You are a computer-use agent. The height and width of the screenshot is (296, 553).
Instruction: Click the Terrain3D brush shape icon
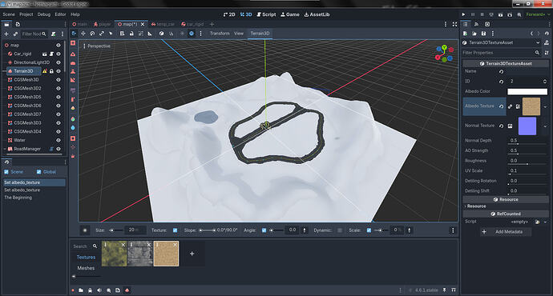click(x=85, y=230)
